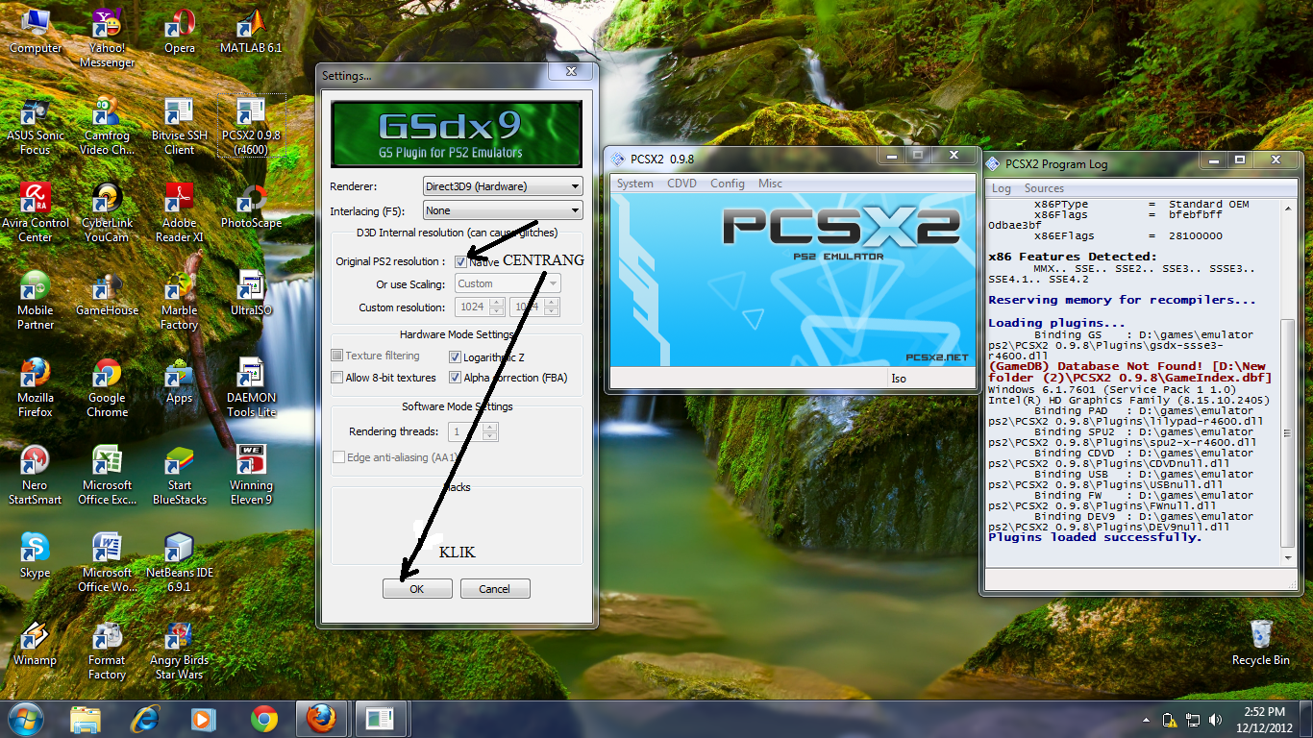This screenshot has height=738, width=1313.
Task: Select the Microsoft Office Excel desktop shortcut
Action: 107,476
